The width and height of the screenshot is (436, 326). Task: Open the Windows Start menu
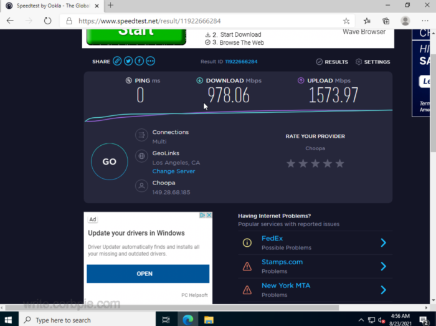coord(8,320)
